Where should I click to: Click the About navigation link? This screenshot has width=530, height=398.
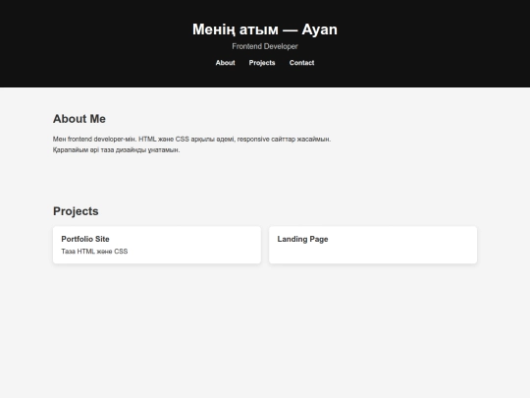coord(225,63)
